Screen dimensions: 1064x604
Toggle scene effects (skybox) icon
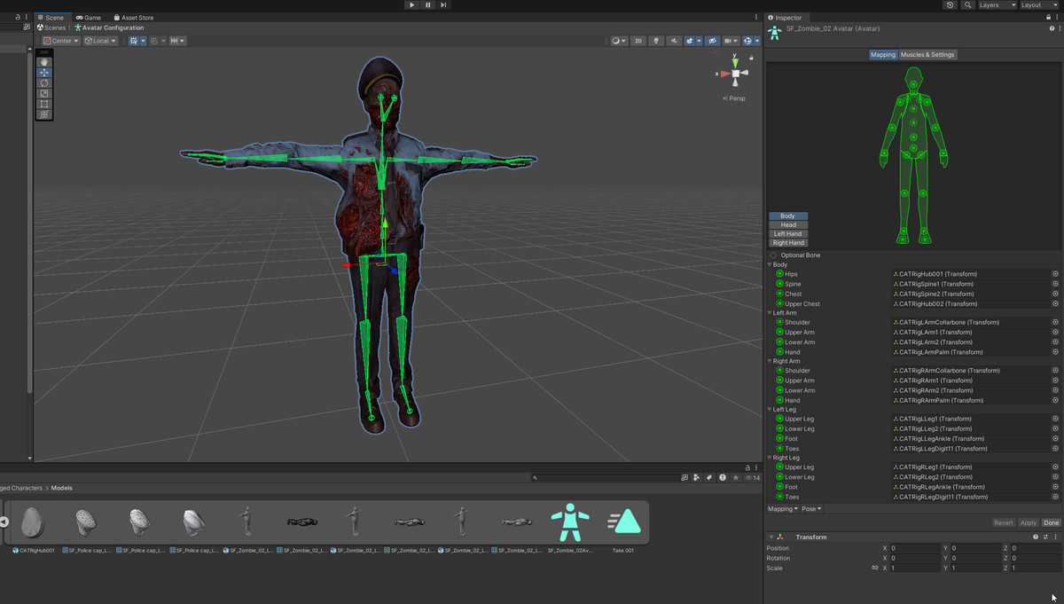point(691,41)
